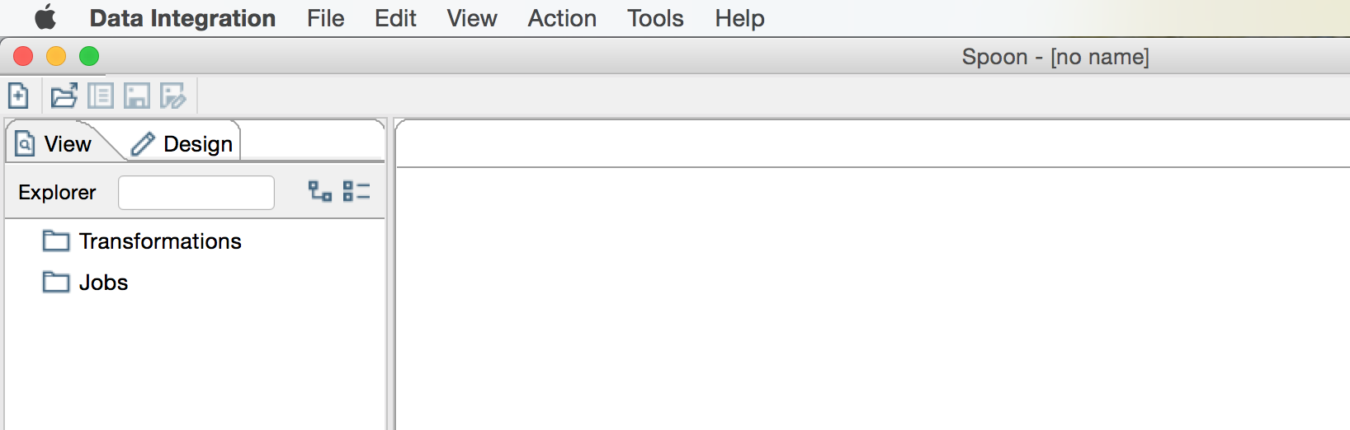Switch to the Design tab
Screen dimensions: 1350x430
(183, 144)
